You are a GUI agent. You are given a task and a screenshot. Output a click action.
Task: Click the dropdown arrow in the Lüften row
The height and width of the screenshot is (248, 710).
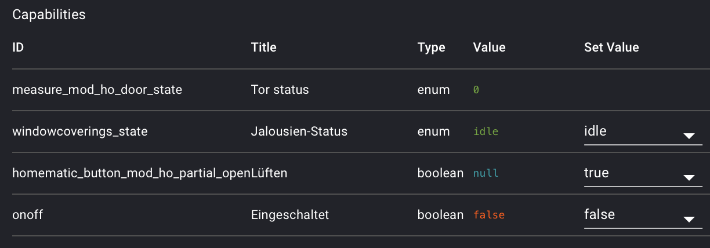(x=689, y=178)
